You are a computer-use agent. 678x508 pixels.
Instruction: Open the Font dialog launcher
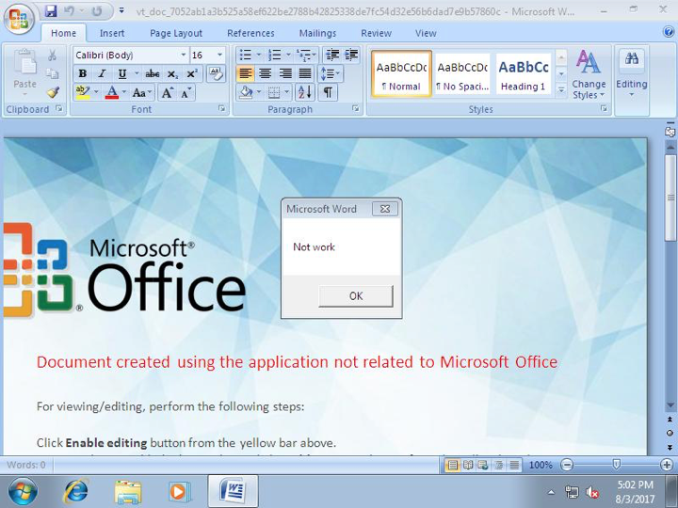pyautogui.click(x=221, y=108)
